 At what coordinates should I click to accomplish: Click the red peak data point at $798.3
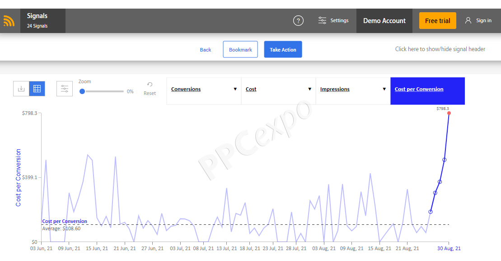(449, 113)
